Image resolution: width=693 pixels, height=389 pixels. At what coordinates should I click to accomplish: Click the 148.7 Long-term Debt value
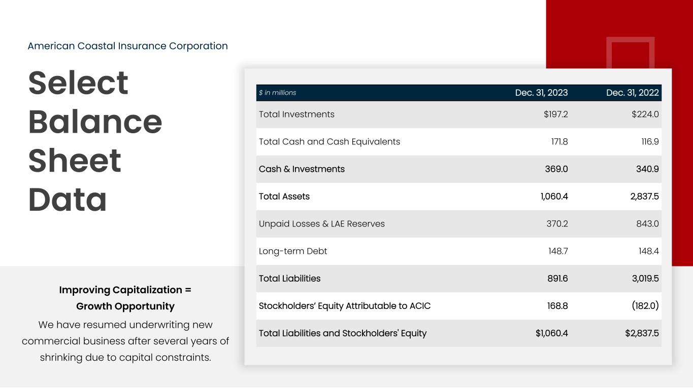click(557, 251)
